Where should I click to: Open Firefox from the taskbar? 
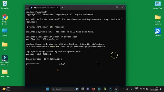(x=94, y=89)
